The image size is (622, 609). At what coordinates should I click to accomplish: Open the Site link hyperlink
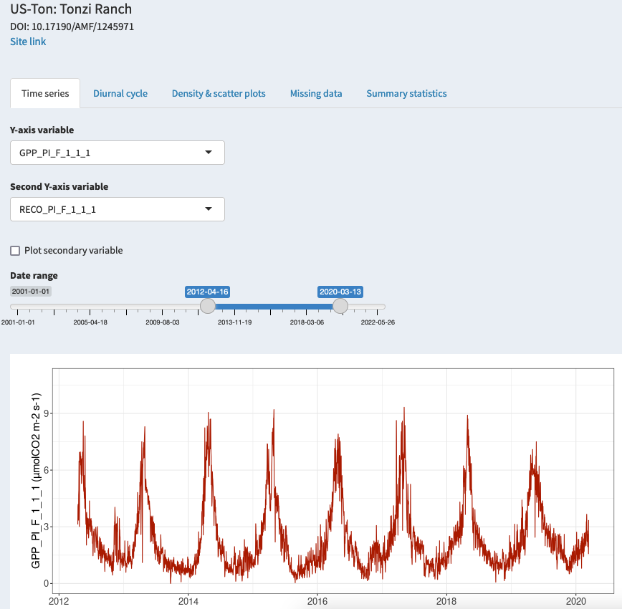[x=28, y=42]
